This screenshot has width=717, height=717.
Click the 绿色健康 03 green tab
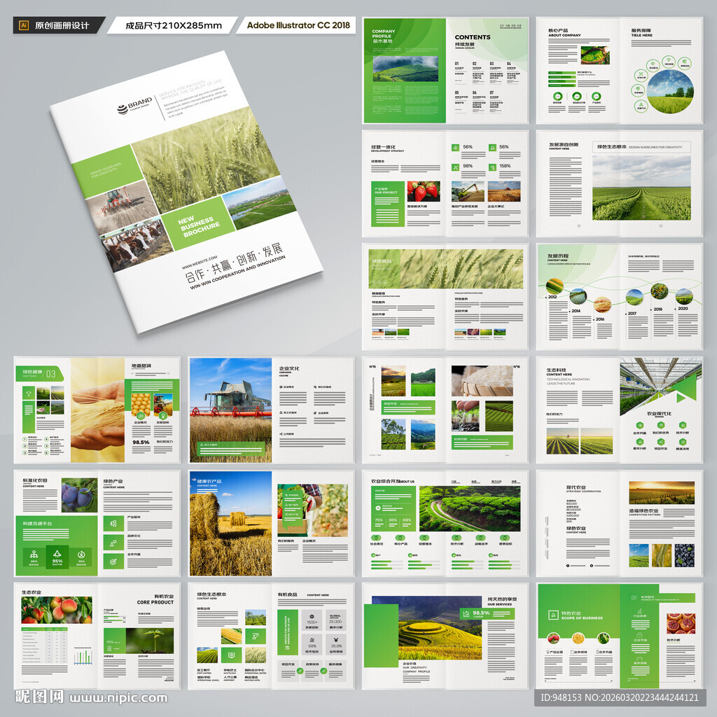tap(39, 374)
